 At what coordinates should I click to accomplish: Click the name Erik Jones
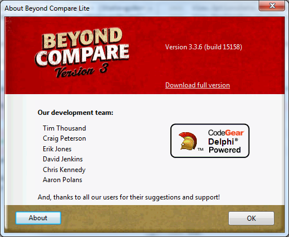[57, 149]
